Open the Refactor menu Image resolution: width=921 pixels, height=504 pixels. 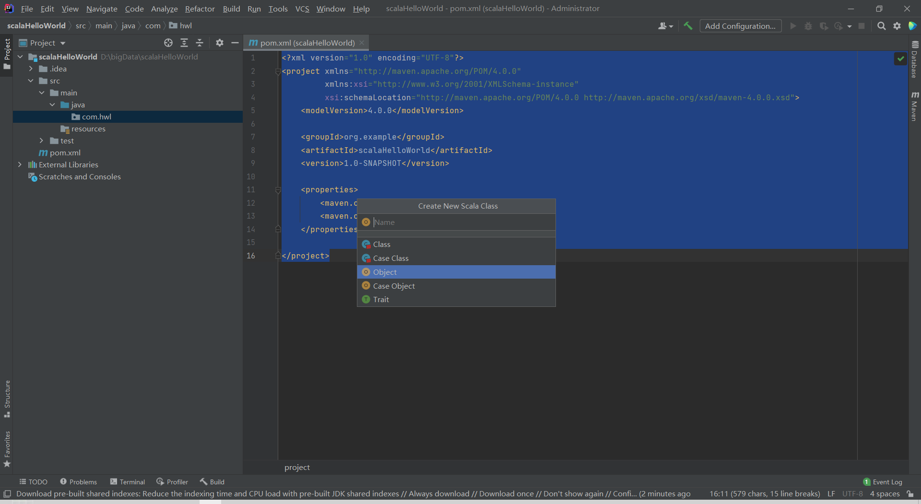tap(200, 9)
